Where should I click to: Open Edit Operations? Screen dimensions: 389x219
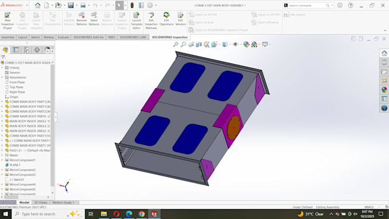tap(166, 19)
